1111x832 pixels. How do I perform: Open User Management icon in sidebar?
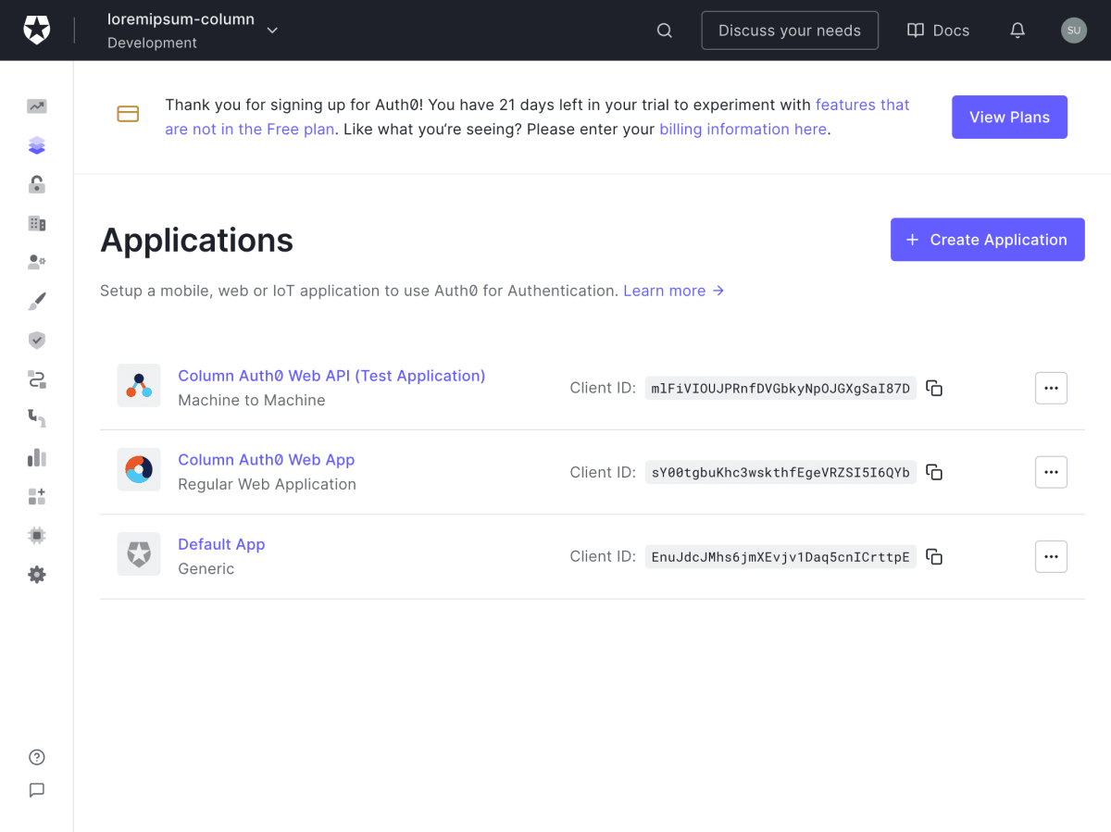point(37,262)
